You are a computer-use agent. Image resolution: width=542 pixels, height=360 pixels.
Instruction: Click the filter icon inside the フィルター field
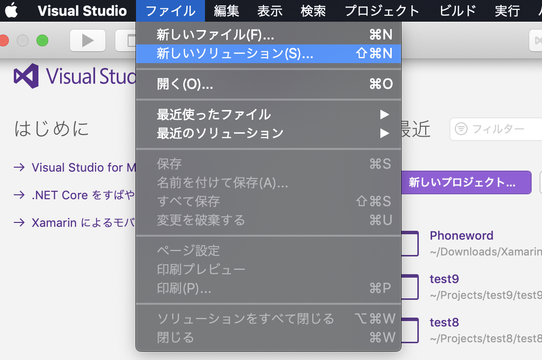(462, 129)
